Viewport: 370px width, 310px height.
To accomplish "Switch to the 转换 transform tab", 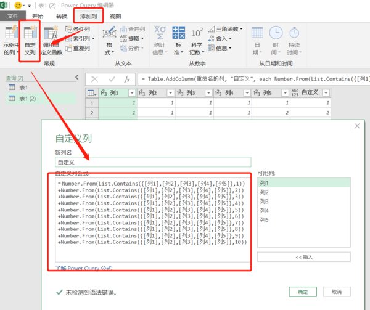I will click(62, 16).
